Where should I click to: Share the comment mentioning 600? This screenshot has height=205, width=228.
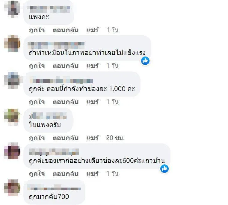click(x=93, y=173)
